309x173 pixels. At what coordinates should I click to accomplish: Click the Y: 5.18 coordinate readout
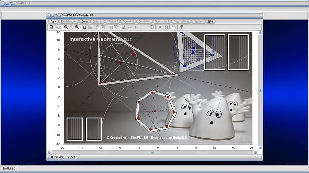click(72, 157)
